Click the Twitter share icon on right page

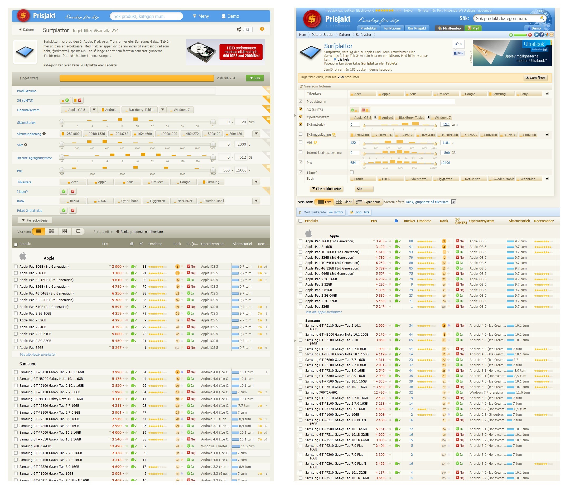click(x=536, y=35)
